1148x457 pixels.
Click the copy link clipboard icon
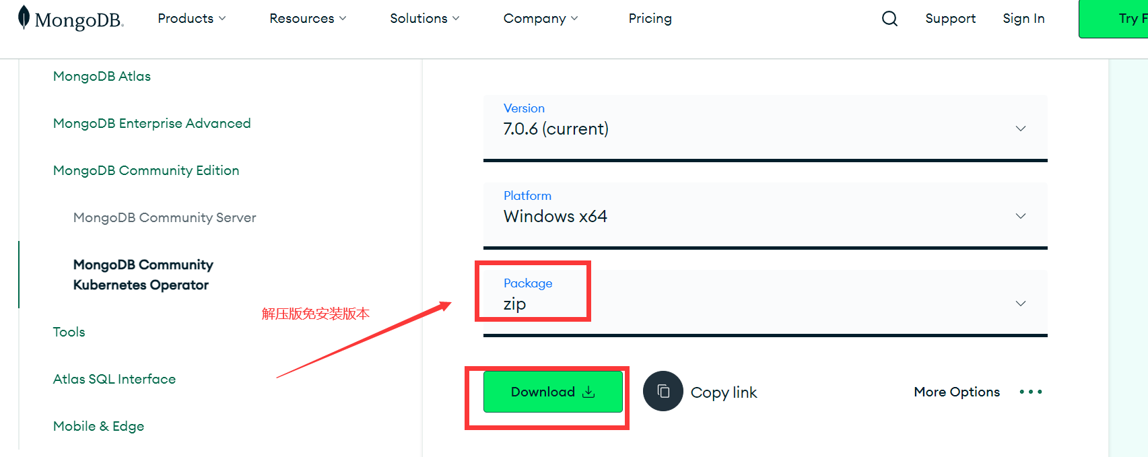[663, 391]
